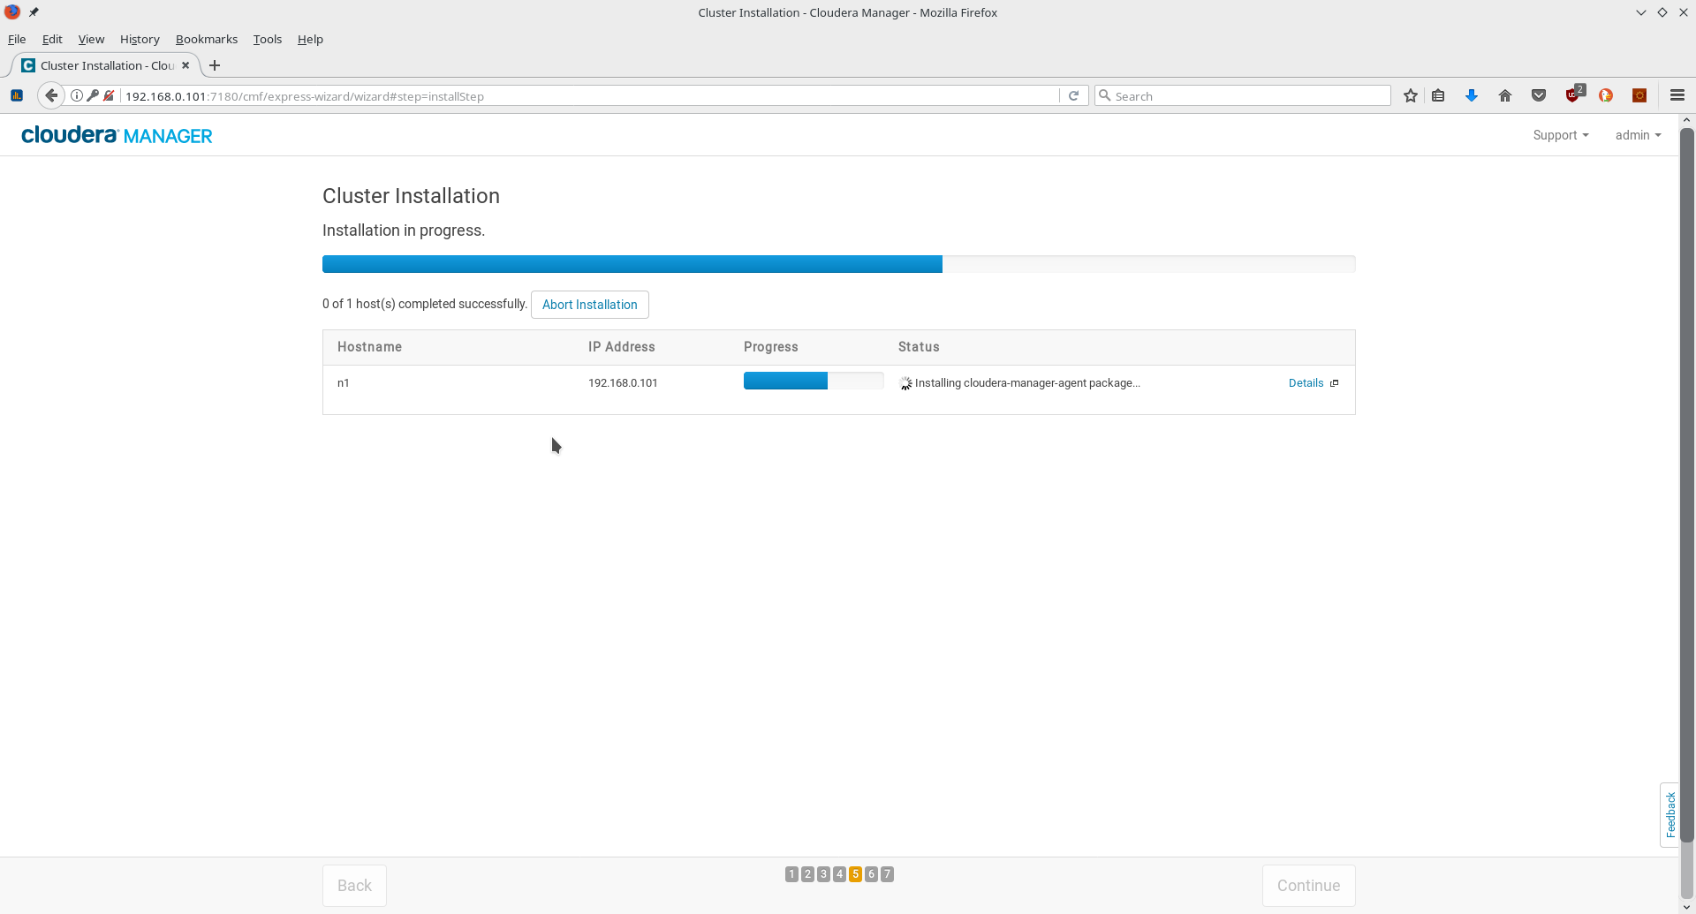This screenshot has width=1696, height=914.
Task: Click the IP address cell 192.168.0.101
Action: coord(623,383)
